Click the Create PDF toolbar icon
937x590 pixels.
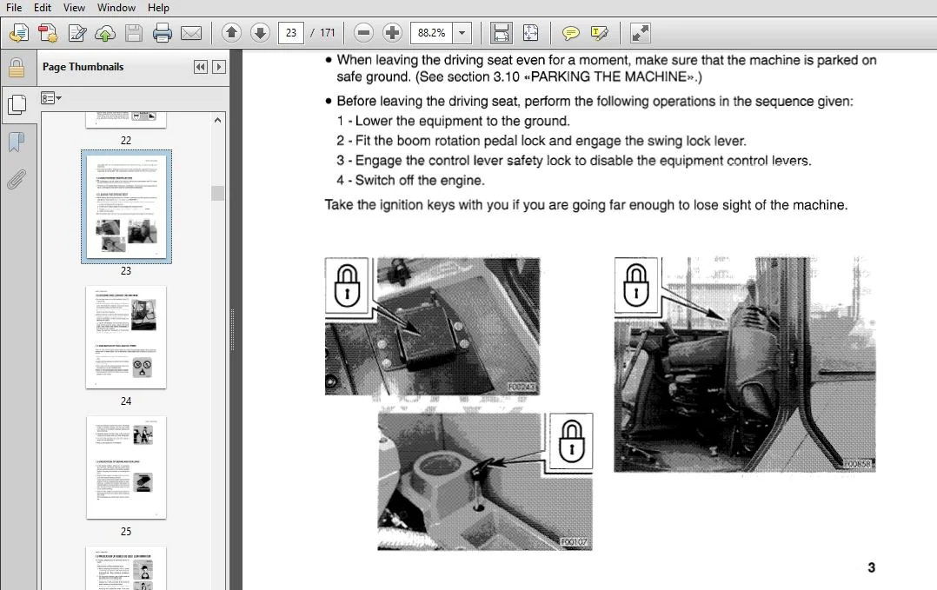[48, 33]
